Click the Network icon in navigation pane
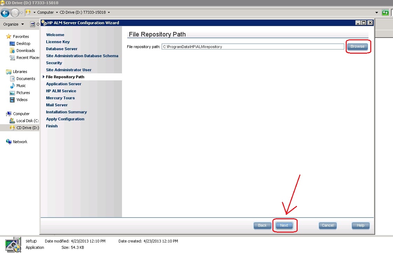 tap(9, 142)
